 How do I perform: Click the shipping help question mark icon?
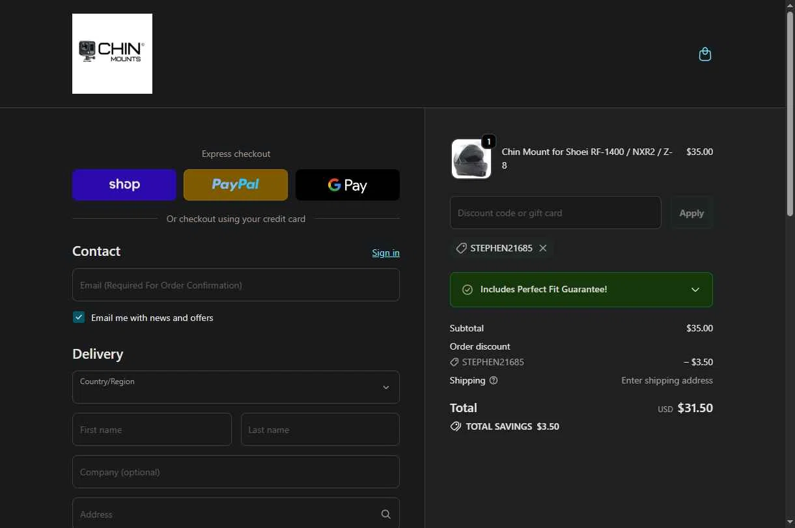pyautogui.click(x=494, y=380)
